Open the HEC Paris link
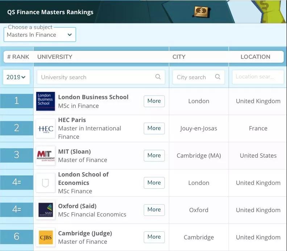 pos(72,120)
